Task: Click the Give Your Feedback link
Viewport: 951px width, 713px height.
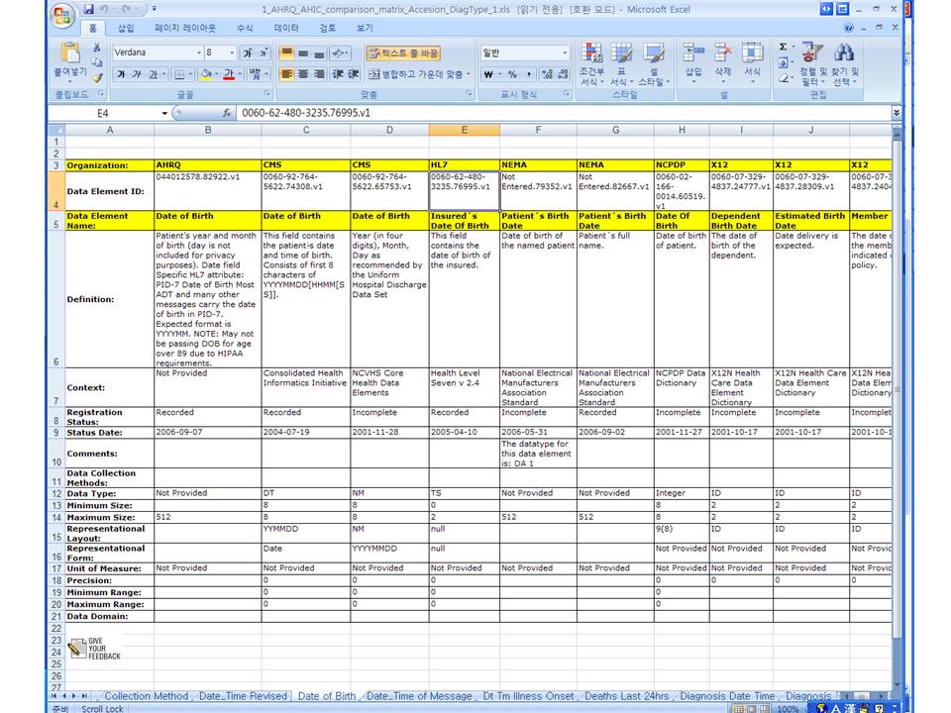Action: [95, 648]
